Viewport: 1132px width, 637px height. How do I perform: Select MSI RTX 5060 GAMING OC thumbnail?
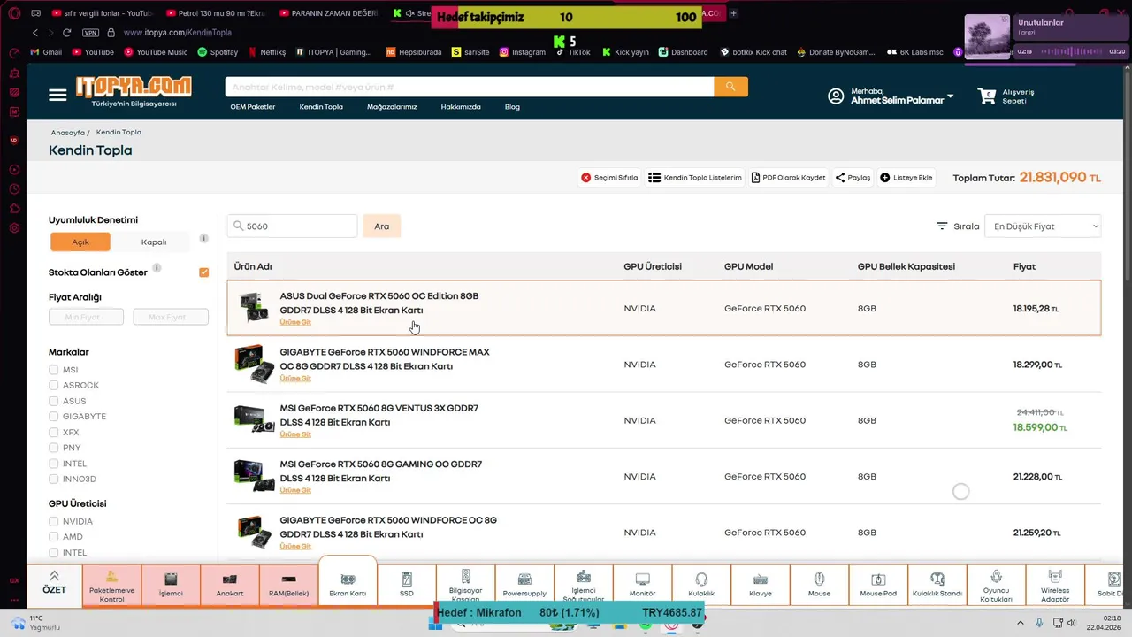click(255, 476)
